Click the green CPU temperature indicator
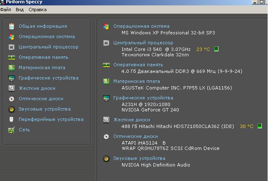The width and height of the screenshot is (268, 181). pyautogui.click(x=216, y=49)
